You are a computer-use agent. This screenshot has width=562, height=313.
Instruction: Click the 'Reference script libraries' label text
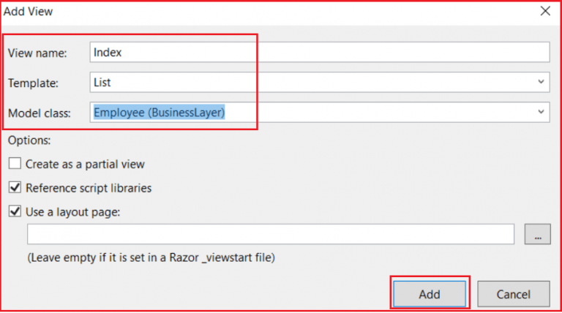pos(89,188)
